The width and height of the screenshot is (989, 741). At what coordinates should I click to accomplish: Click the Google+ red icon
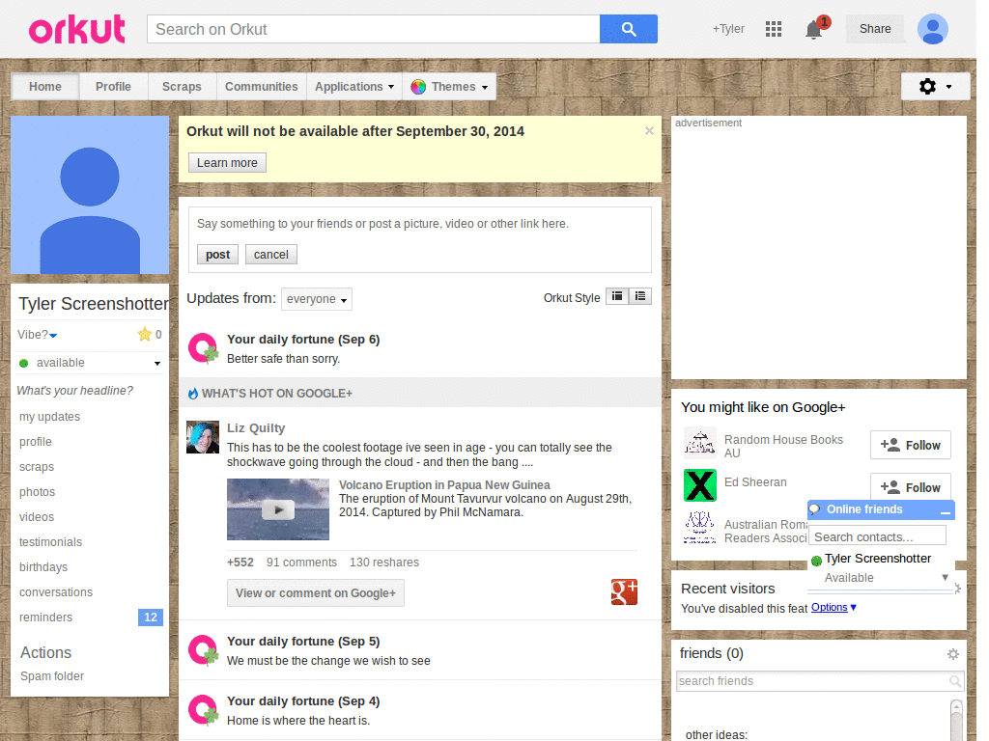(x=625, y=592)
